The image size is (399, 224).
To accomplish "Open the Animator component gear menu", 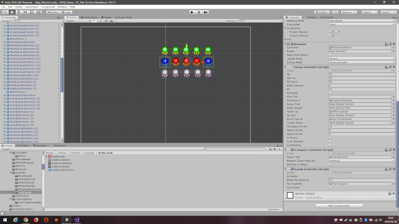I will 394,44.
